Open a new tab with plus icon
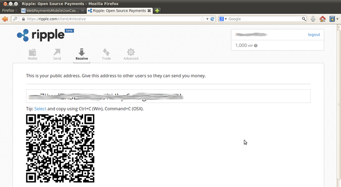The width and height of the screenshot is (341, 187). (x=157, y=11)
